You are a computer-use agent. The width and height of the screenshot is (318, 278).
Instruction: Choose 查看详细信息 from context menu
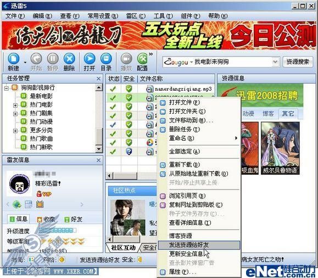point(199,223)
